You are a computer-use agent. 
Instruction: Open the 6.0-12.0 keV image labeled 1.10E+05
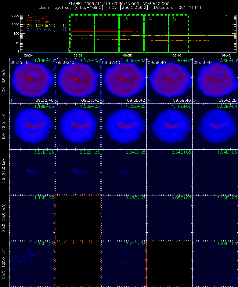click(x=169, y=126)
